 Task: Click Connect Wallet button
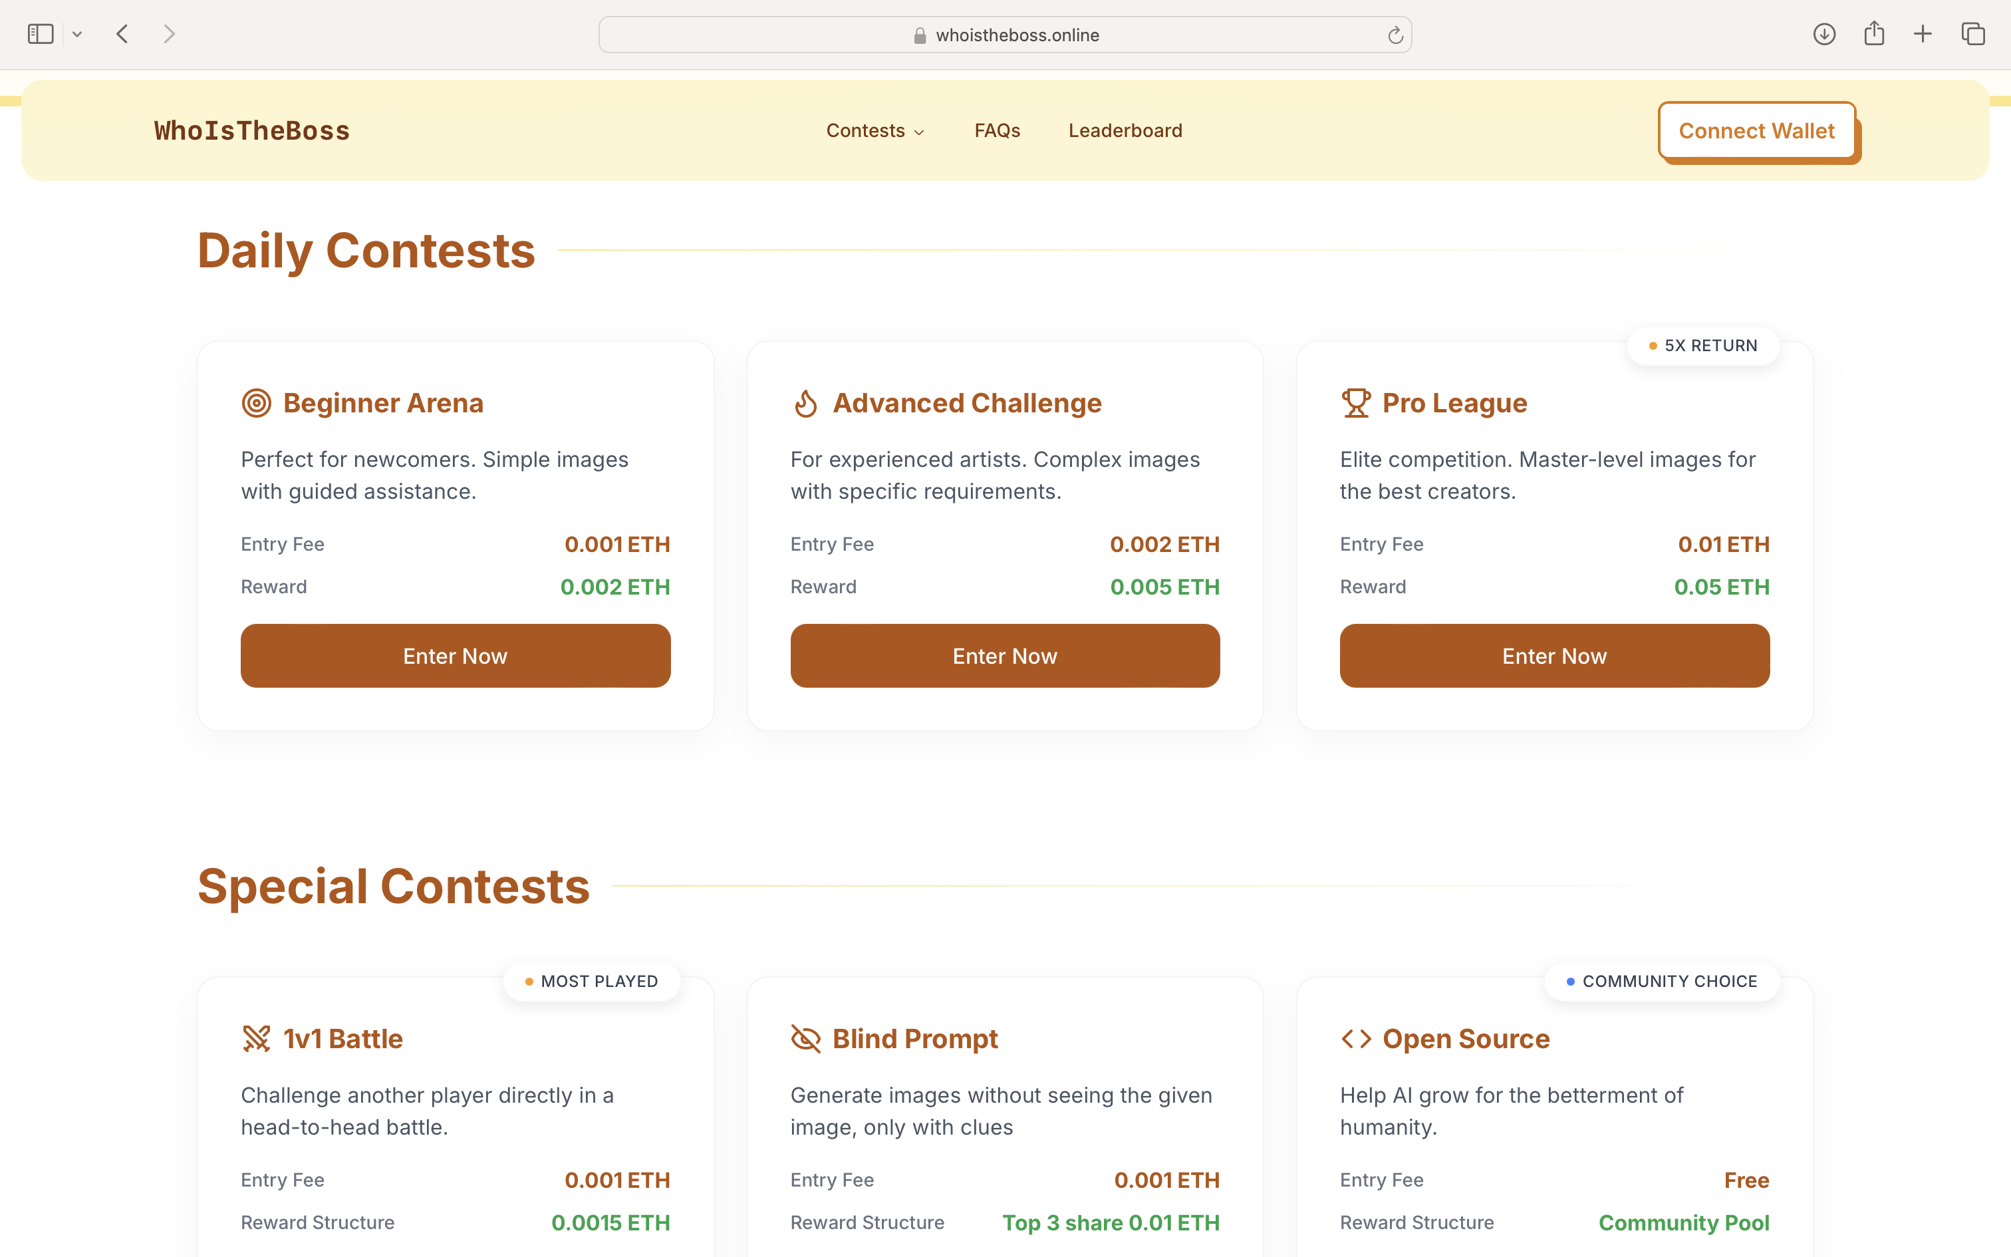1756,130
